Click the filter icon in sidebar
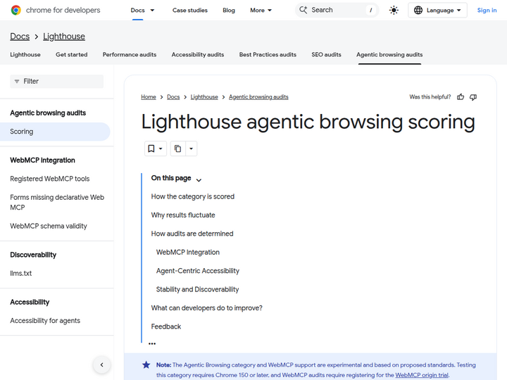507x380 pixels. [x=17, y=82]
